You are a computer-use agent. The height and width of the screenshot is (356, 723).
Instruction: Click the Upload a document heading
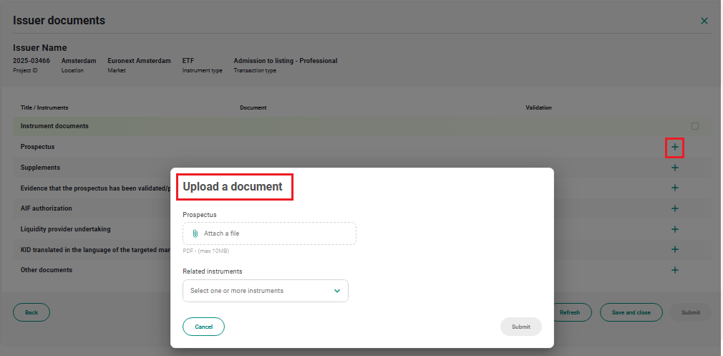click(233, 186)
